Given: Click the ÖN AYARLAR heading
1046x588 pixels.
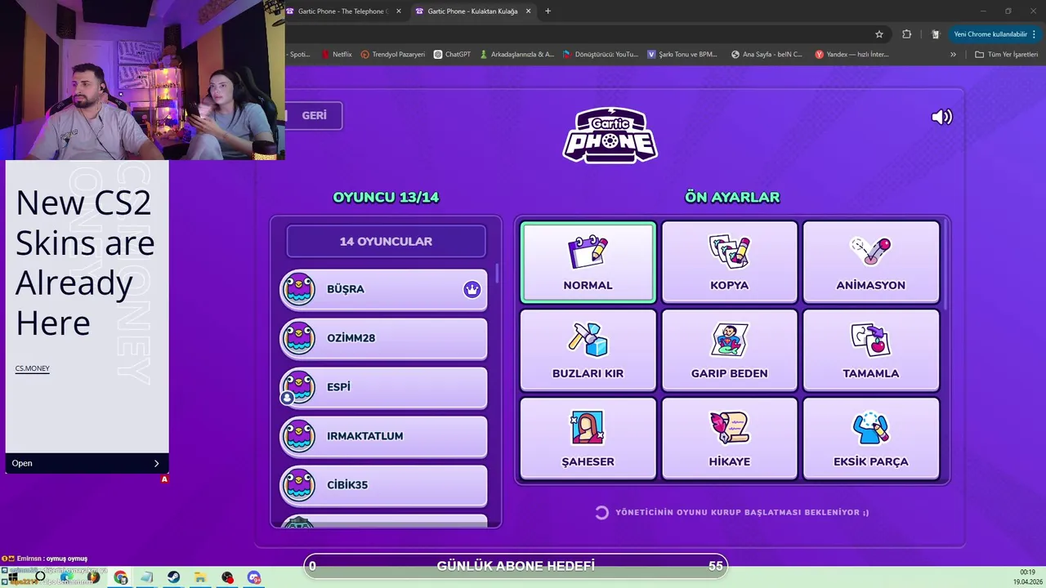Looking at the screenshot, I should coord(732,197).
